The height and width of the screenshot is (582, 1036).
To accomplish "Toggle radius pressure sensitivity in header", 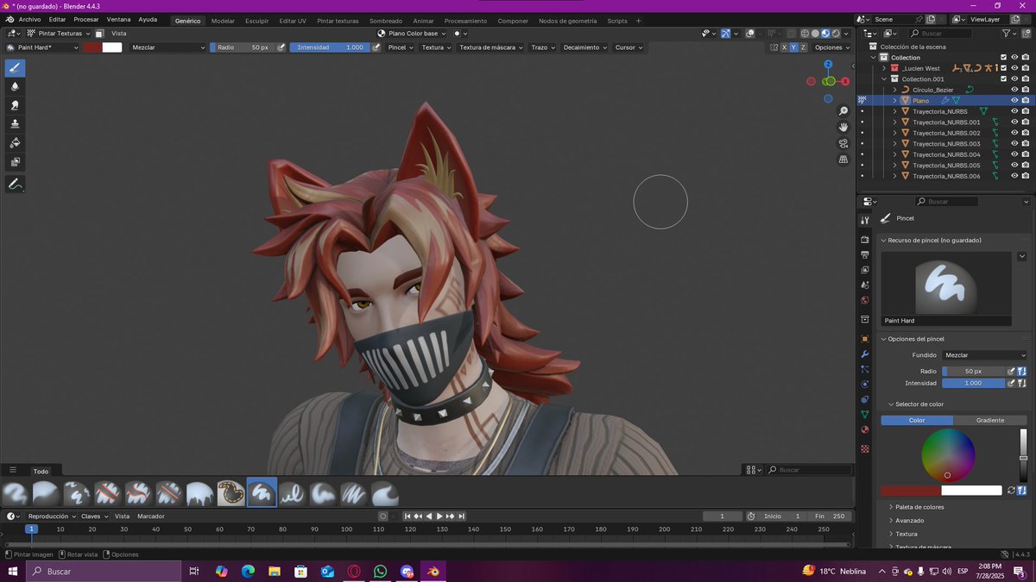I will pos(281,47).
